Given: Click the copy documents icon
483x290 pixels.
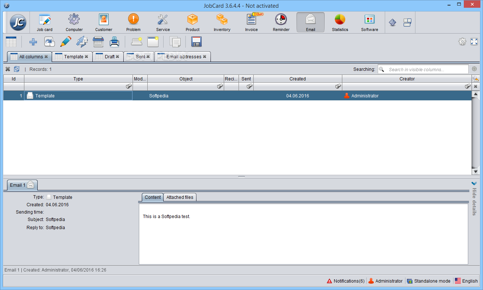Looking at the screenshot, I should click(x=175, y=42).
